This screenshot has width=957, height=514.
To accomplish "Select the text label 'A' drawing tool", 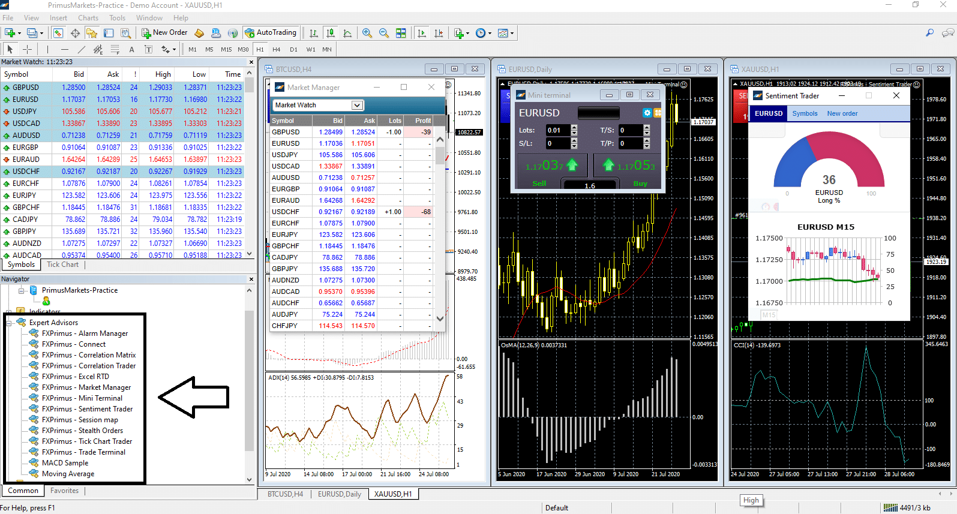I will [x=131, y=49].
